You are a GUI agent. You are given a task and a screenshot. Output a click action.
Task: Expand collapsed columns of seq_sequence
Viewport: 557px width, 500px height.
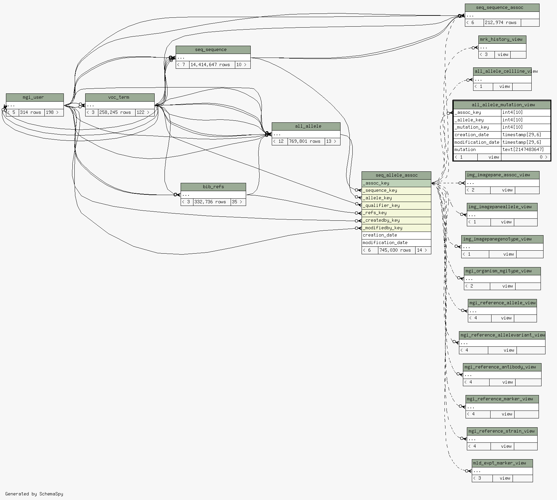click(213, 58)
